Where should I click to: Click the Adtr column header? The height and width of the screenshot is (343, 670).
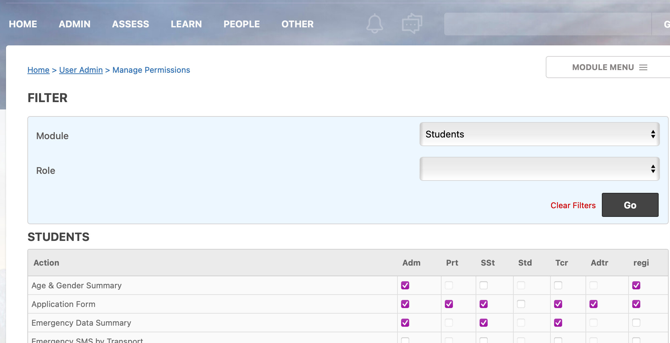click(x=600, y=263)
